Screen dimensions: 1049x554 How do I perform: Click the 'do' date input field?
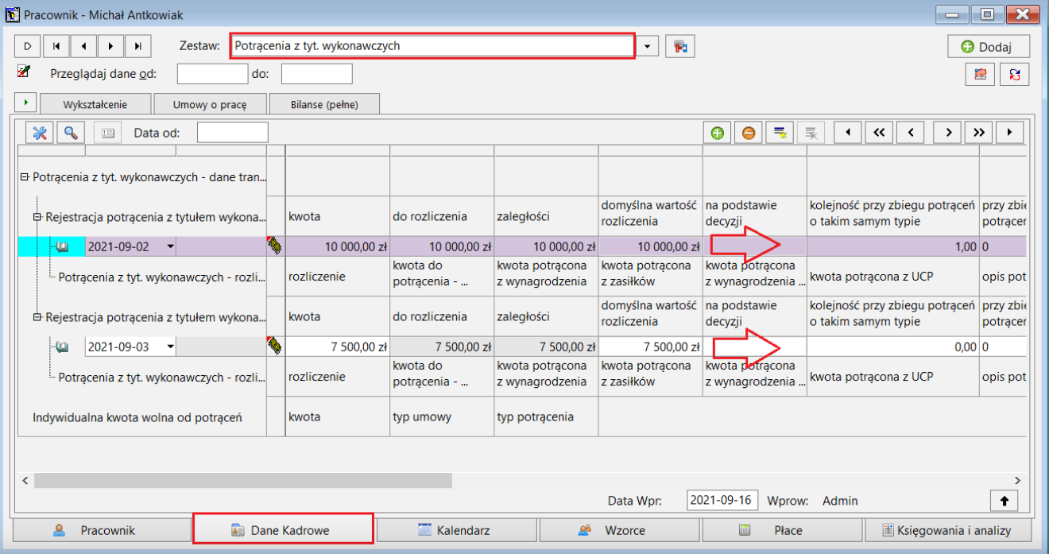(x=316, y=74)
